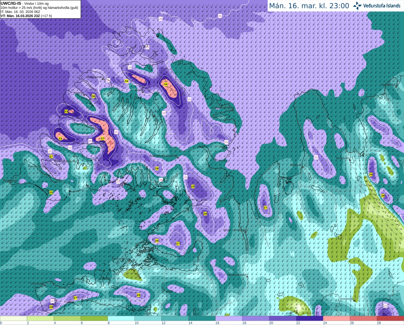The image size is (404, 325).
Task: Click the Bolungarvík station label
Action: (94, 77)
